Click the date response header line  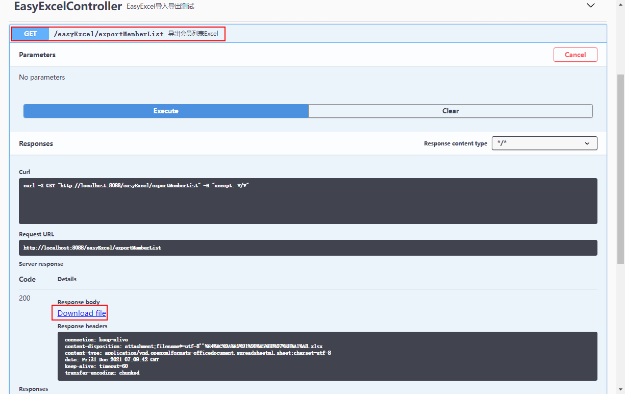[x=112, y=359]
